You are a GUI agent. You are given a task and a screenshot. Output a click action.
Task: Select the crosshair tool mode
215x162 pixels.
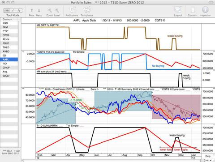7,10
